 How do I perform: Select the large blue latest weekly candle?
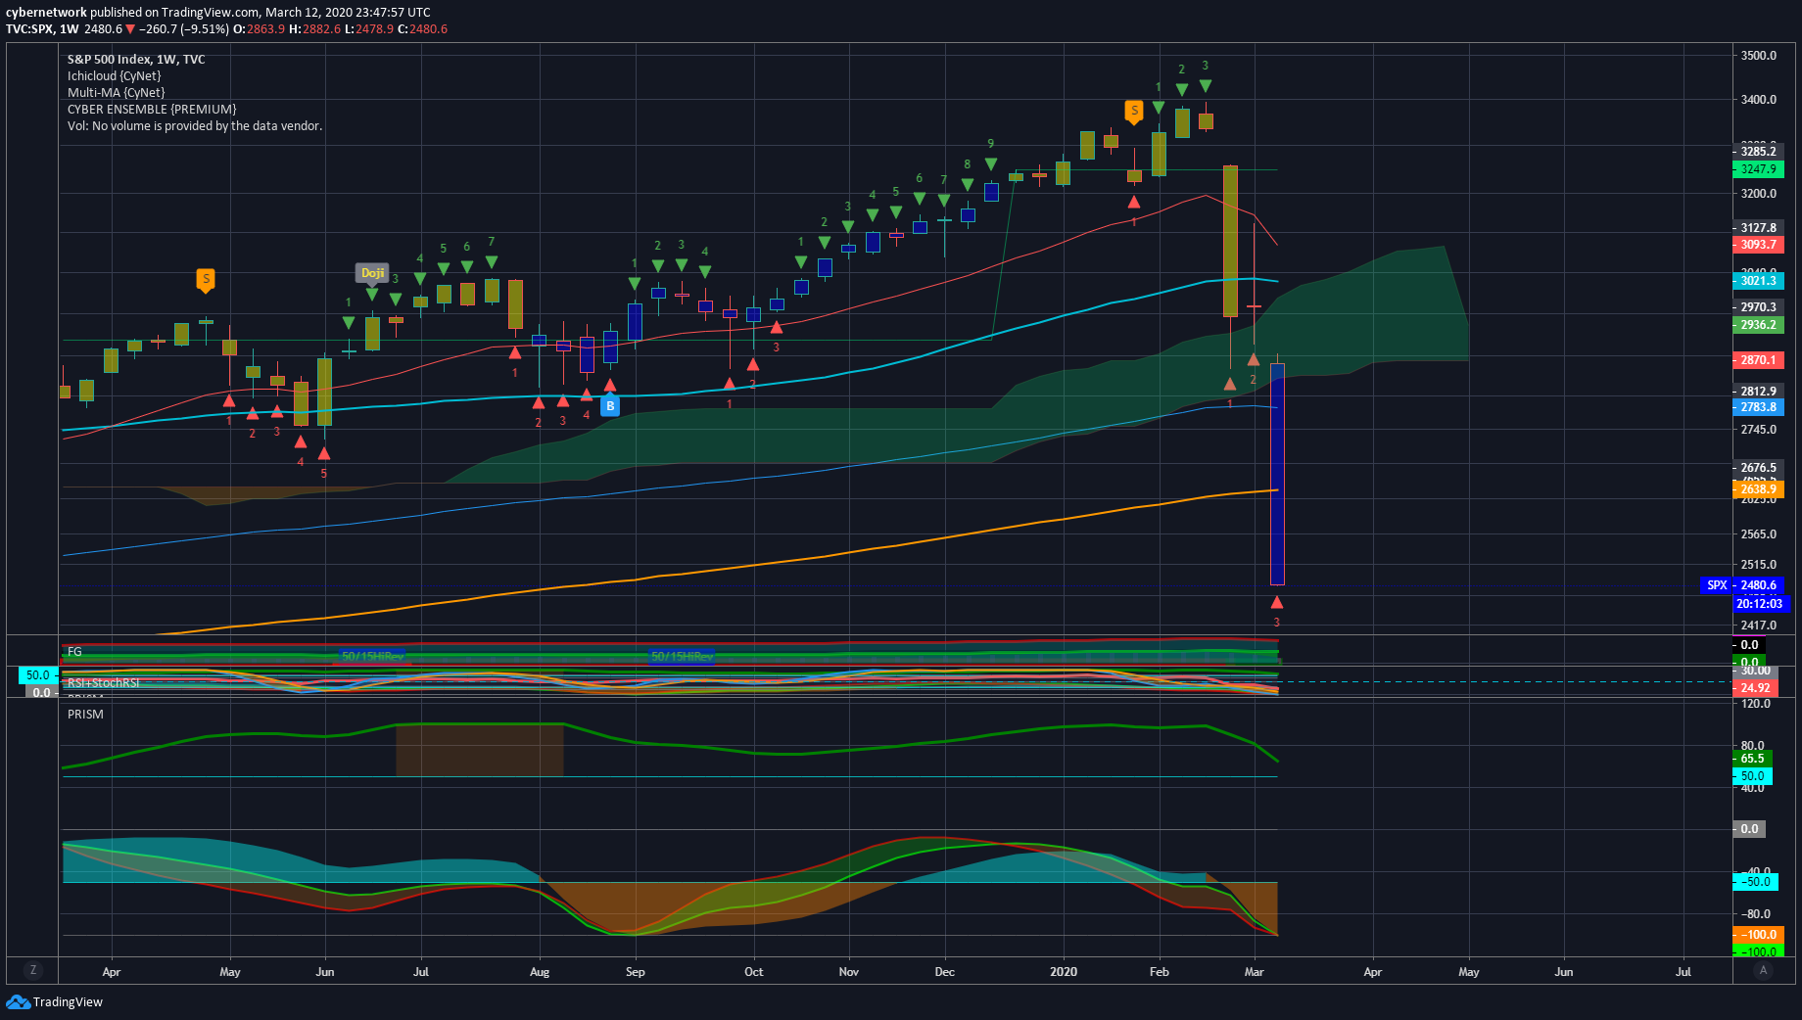1277,475
